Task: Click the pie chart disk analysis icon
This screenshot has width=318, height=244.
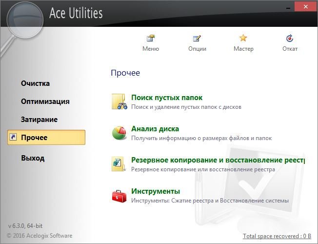Action: [119, 133]
